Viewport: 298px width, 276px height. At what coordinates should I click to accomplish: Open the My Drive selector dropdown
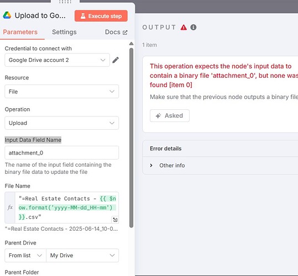82,256
